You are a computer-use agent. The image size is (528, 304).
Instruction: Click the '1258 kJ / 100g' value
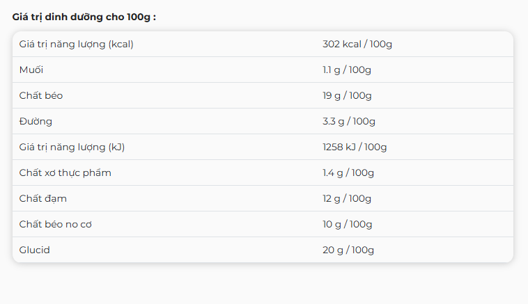pos(355,147)
